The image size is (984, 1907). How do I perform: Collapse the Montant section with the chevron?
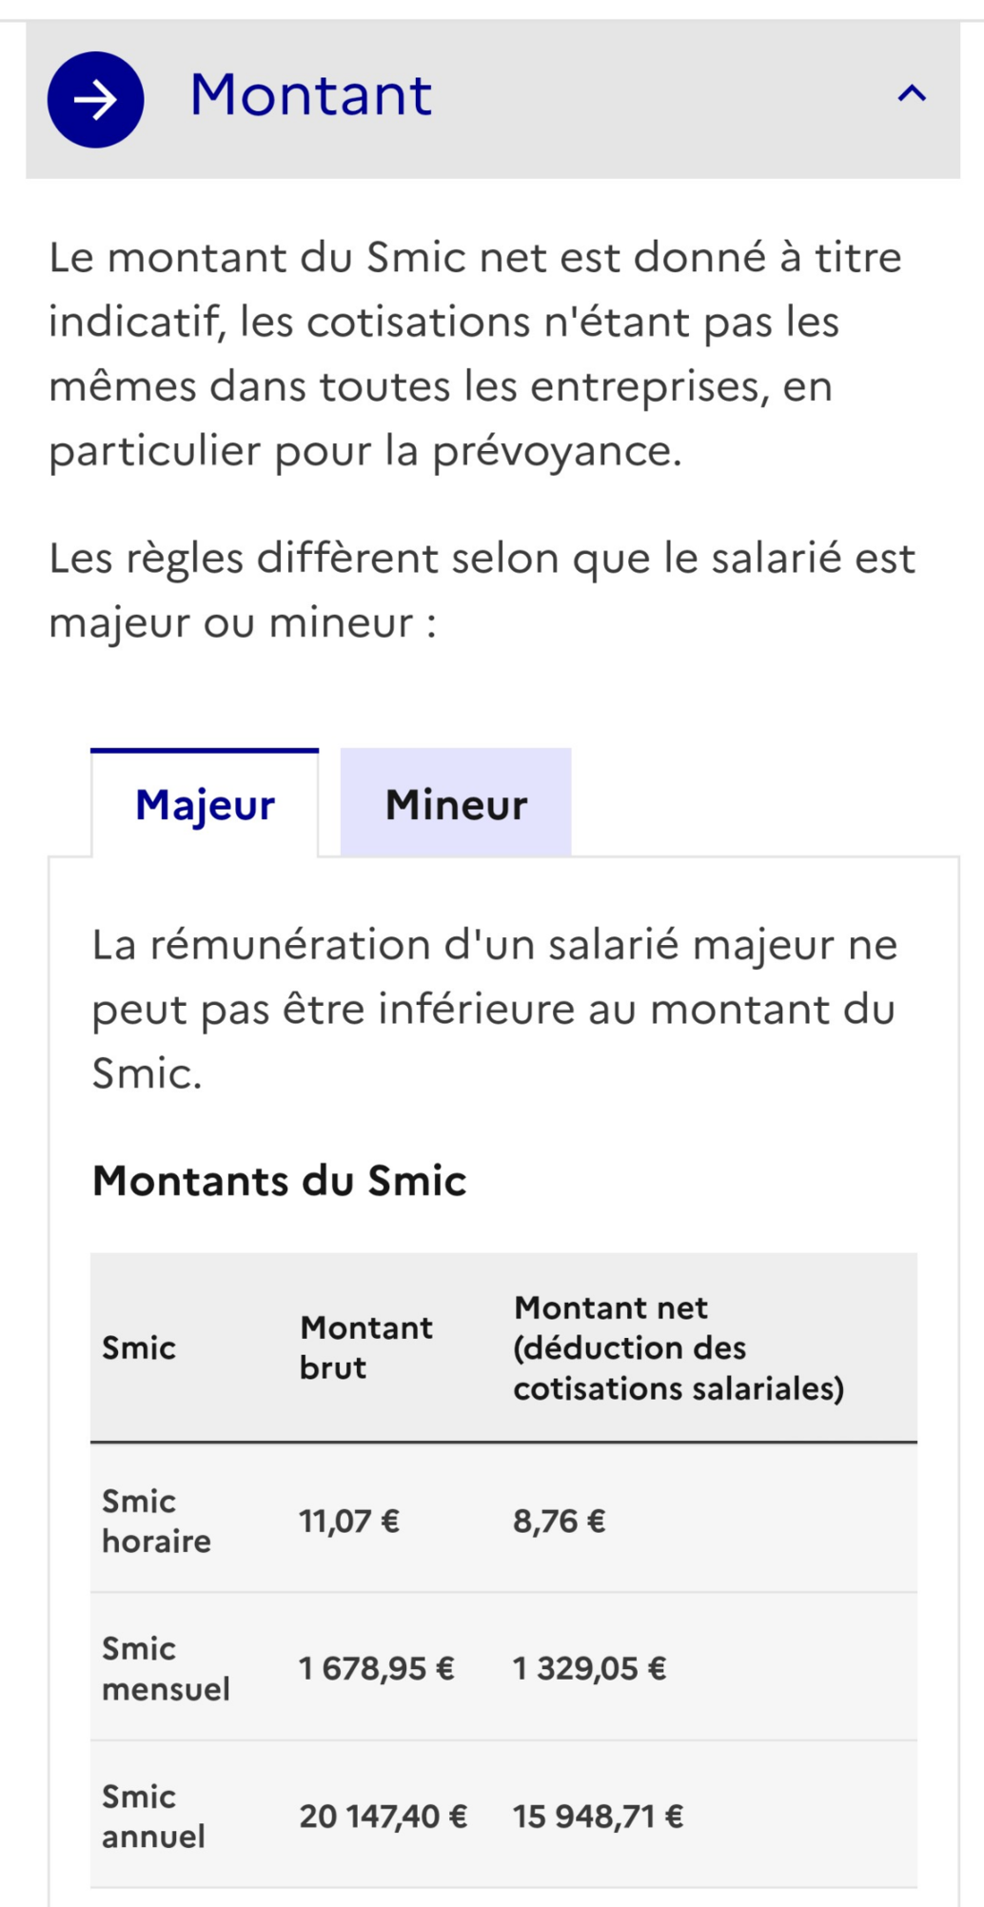(x=912, y=93)
